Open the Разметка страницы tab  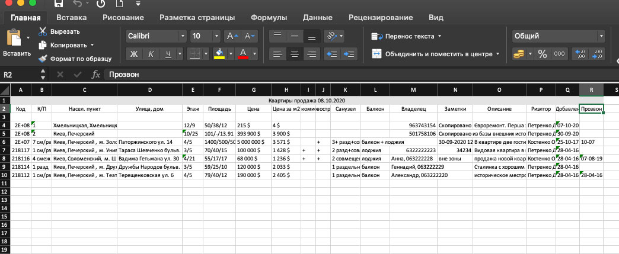pyautogui.click(x=197, y=18)
